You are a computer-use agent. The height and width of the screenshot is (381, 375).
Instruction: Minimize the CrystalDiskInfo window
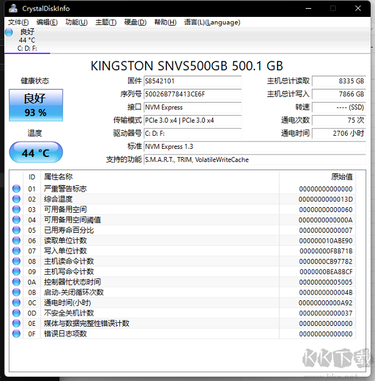pos(309,9)
